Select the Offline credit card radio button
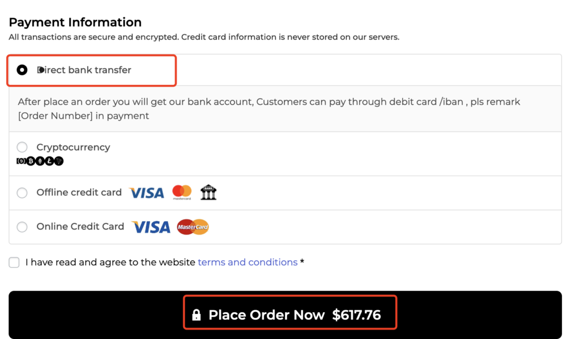580x339 pixels. pyautogui.click(x=22, y=192)
